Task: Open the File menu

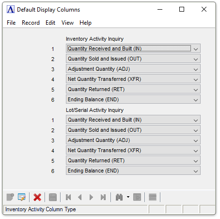Action: [11, 23]
